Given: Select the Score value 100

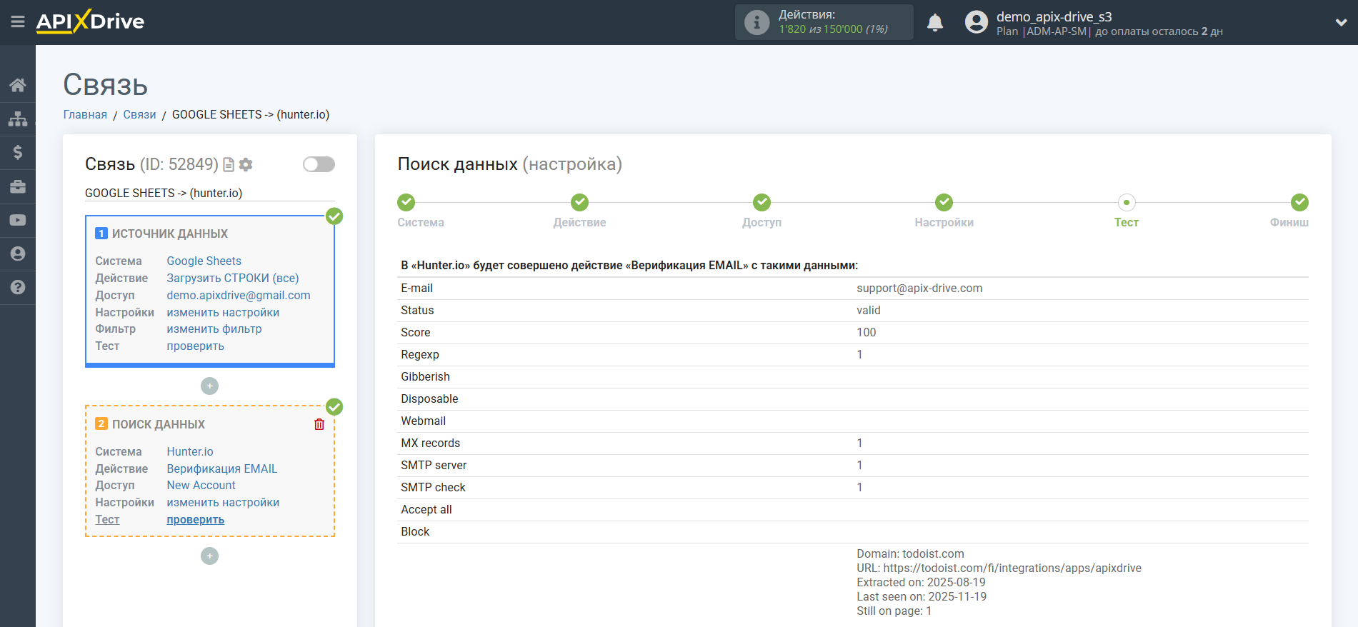Looking at the screenshot, I should 866,332.
